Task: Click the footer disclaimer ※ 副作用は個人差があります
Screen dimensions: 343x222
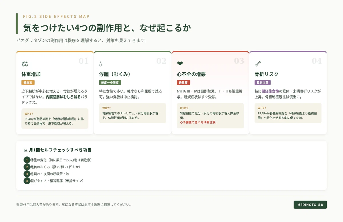Action: 74,205
